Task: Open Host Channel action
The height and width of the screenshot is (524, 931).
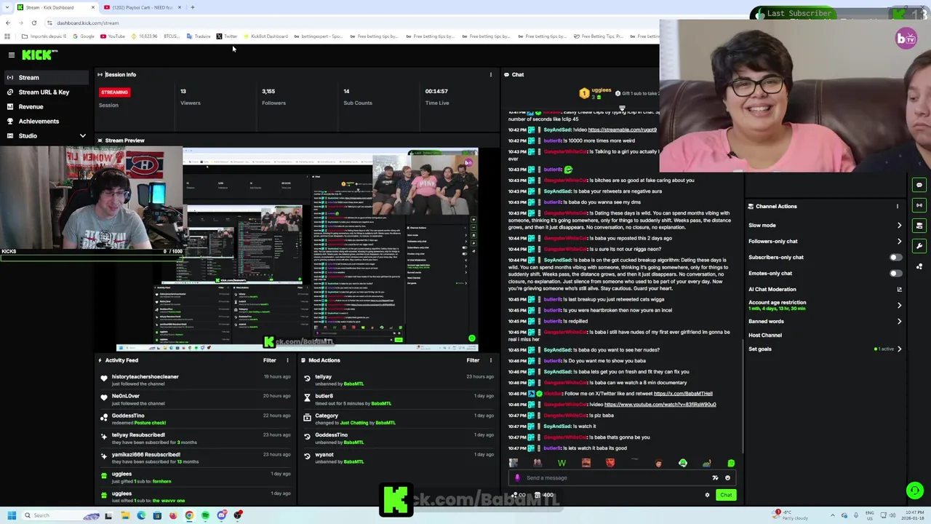Action: [765, 335]
